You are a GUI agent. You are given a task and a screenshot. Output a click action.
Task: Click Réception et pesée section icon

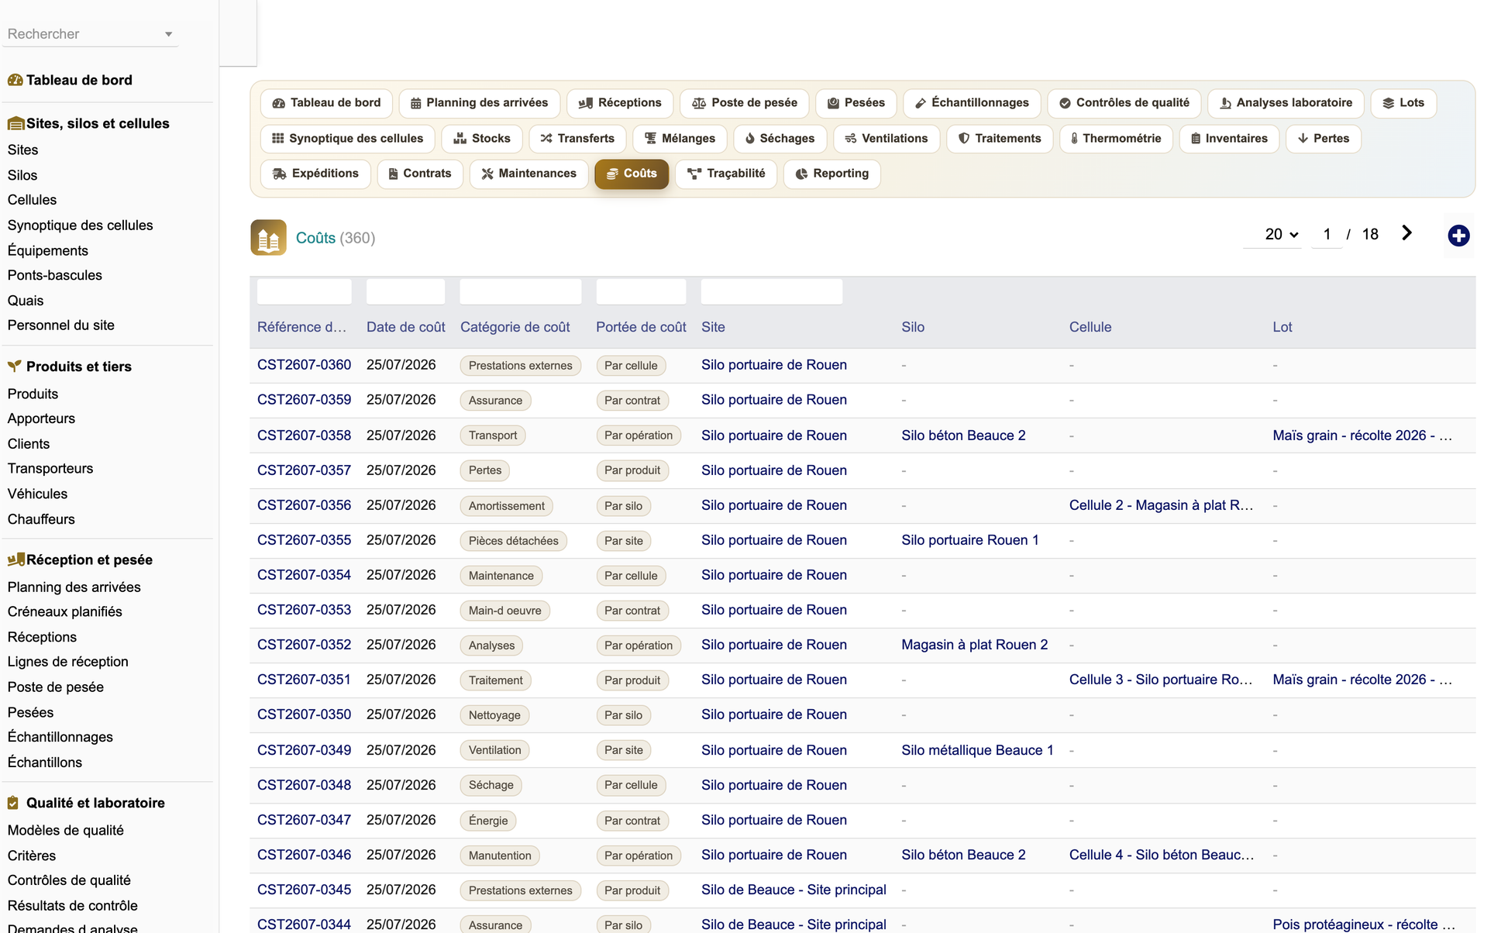coord(15,559)
